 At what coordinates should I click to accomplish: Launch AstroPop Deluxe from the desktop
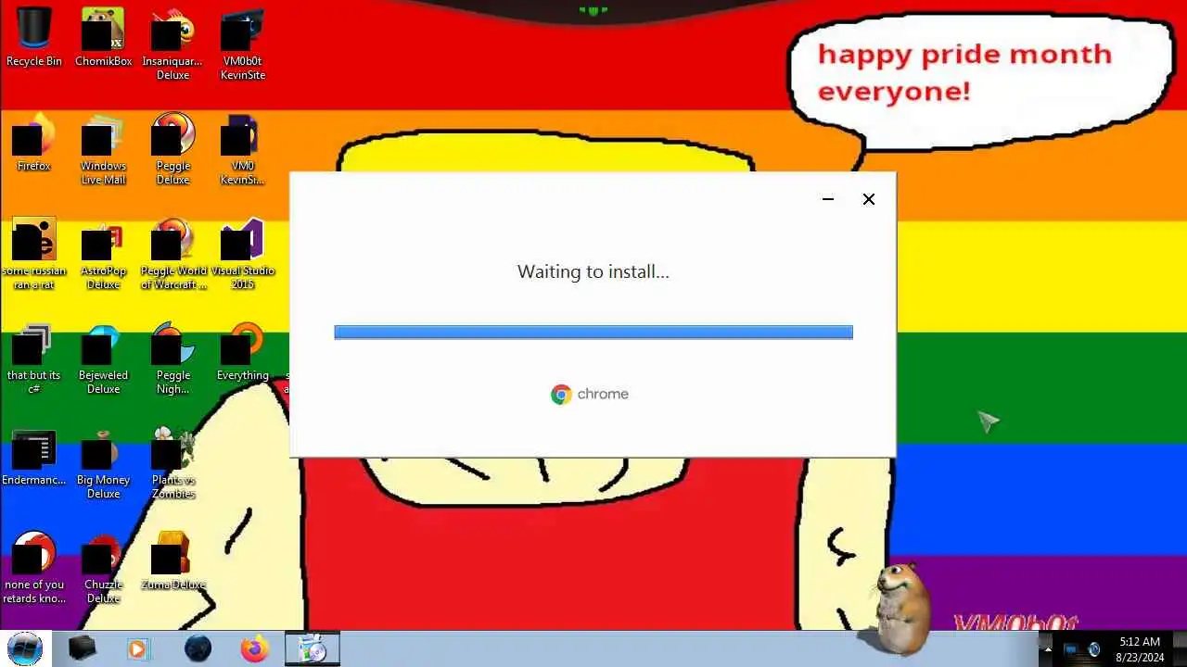coord(103,253)
